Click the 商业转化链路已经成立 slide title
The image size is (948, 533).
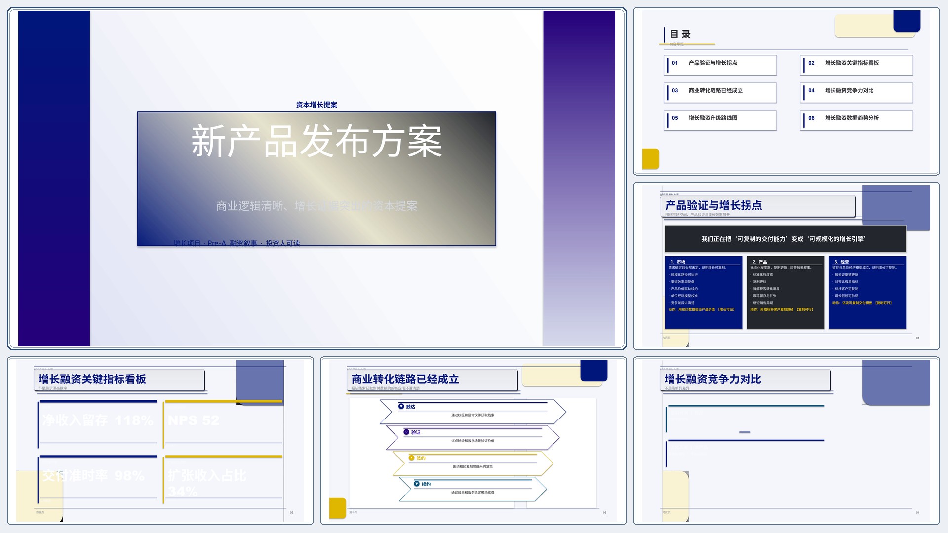(x=405, y=379)
